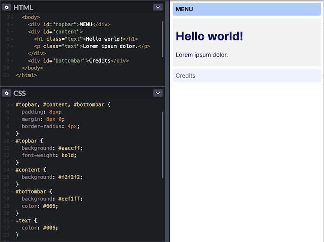Click the font-weight bold declaration

pos(49,155)
